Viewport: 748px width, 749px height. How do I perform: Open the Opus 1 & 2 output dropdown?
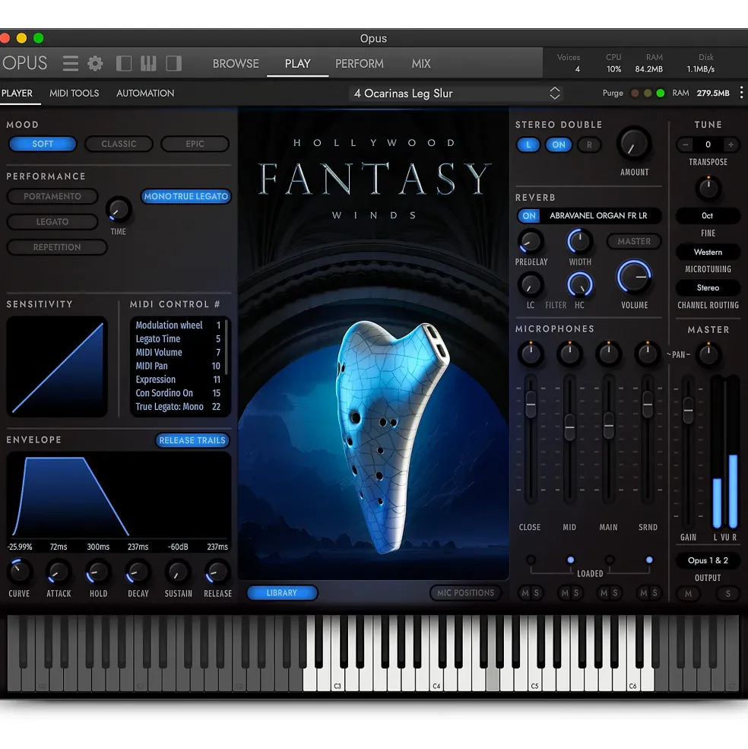click(708, 560)
